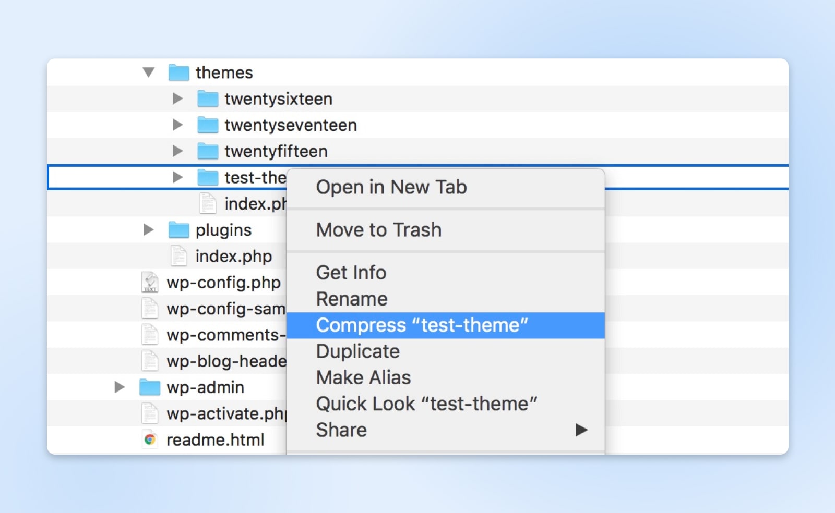Image resolution: width=835 pixels, height=513 pixels.
Task: Click the wp-admin folder icon
Action: 149,387
